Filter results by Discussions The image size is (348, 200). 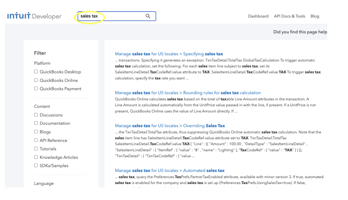click(36, 115)
